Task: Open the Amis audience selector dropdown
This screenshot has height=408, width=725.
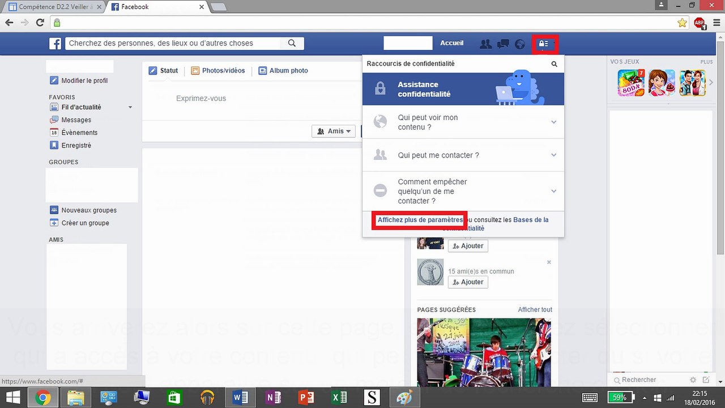Action: pos(334,131)
